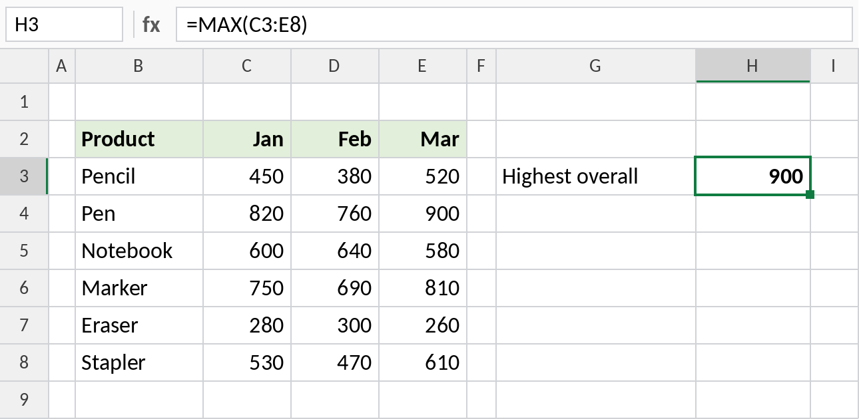Click Eraser's Mar value 260
Viewport: 859px width, 419px height.
pos(423,325)
